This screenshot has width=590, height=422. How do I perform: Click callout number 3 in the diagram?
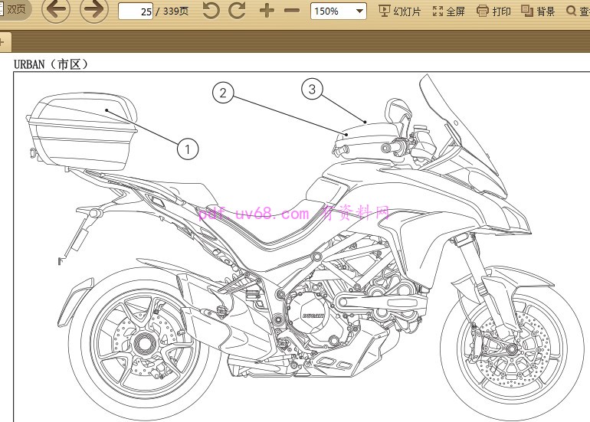[311, 90]
